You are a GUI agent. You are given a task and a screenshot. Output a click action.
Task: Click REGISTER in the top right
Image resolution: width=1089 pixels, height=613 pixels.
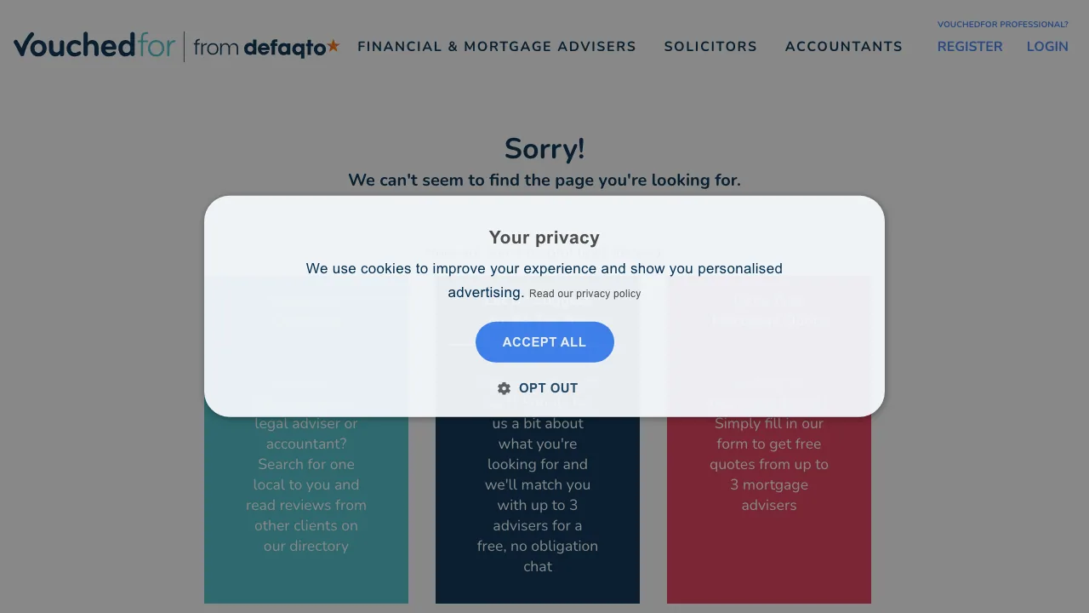pyautogui.click(x=970, y=47)
